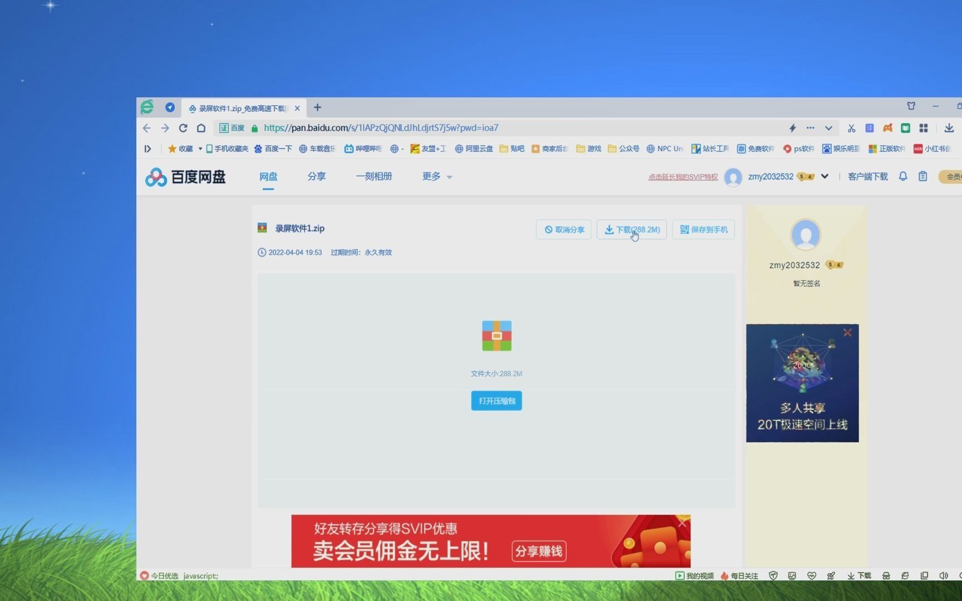Open the 百度一下 bookmark
Screen dimensions: 962x601
[273, 149]
